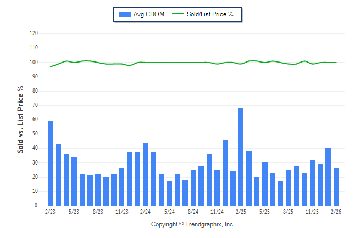
Task: Click the 0 y-axis tick label
Action: pyautogui.click(x=36, y=206)
